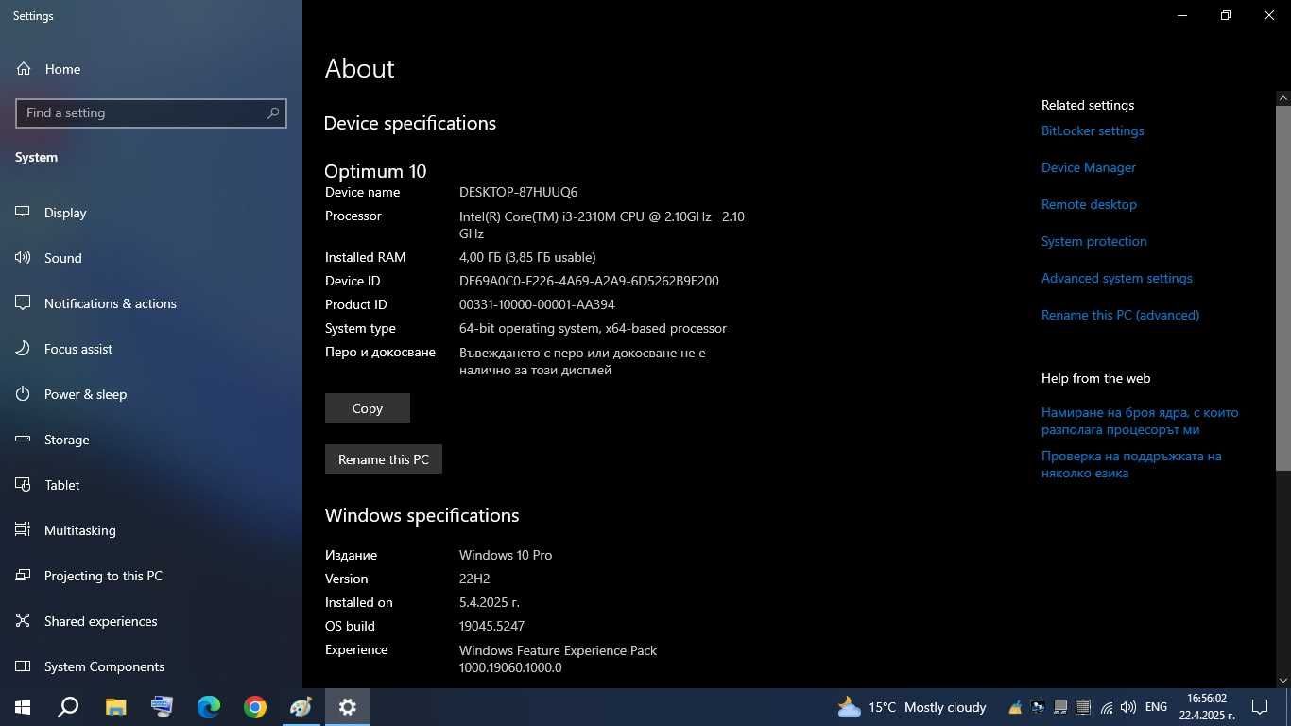
Task: Open help link Проверка на поддръжката на няколко езика
Action: point(1131,464)
